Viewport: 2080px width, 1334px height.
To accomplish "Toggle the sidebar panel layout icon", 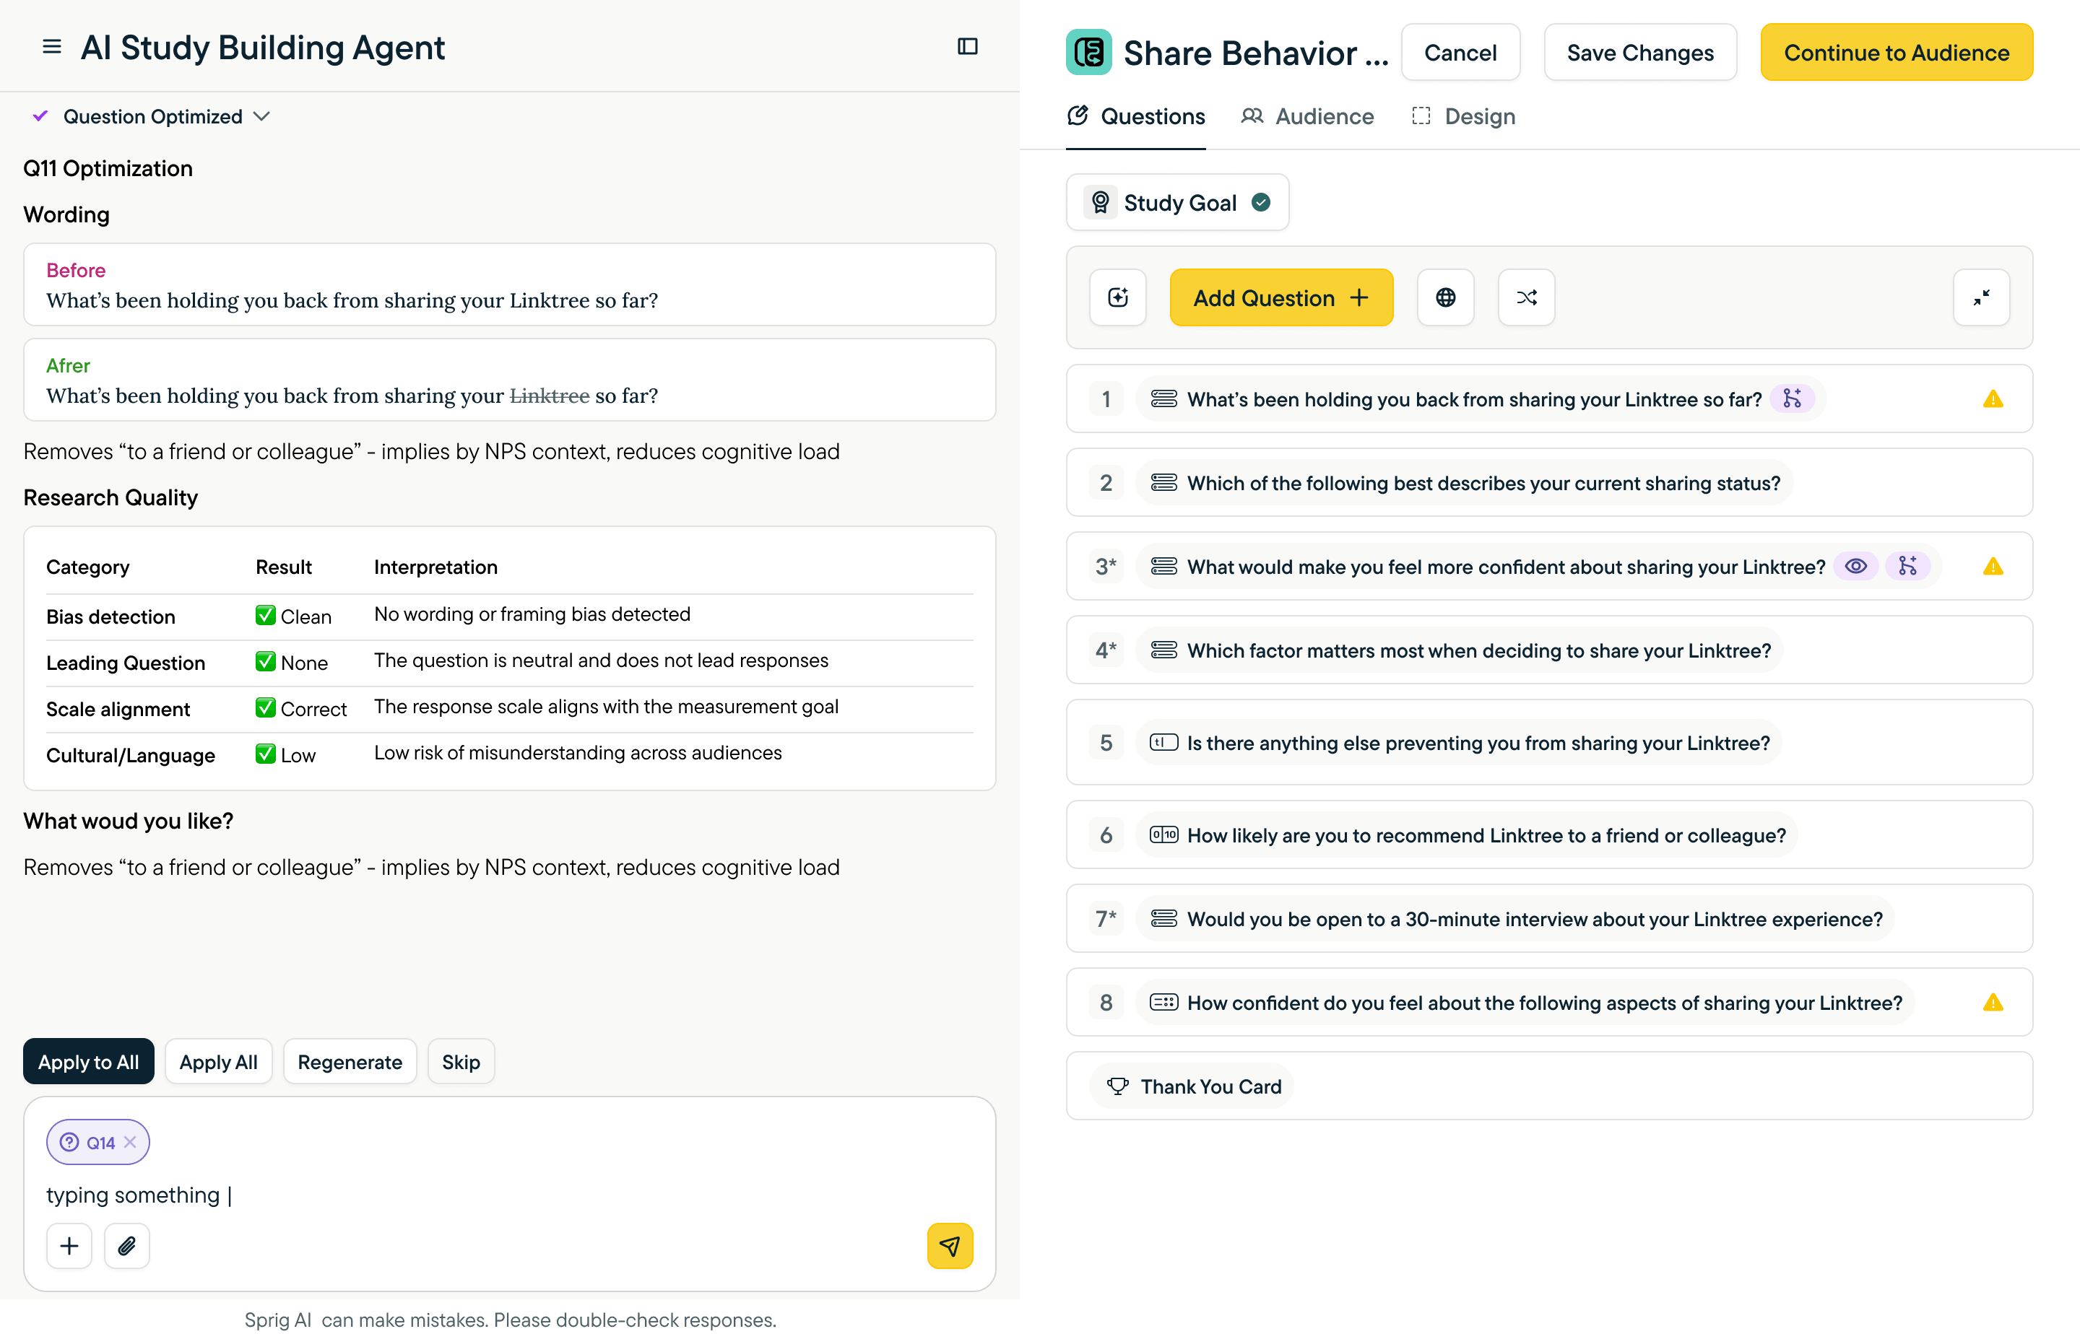I will point(967,47).
